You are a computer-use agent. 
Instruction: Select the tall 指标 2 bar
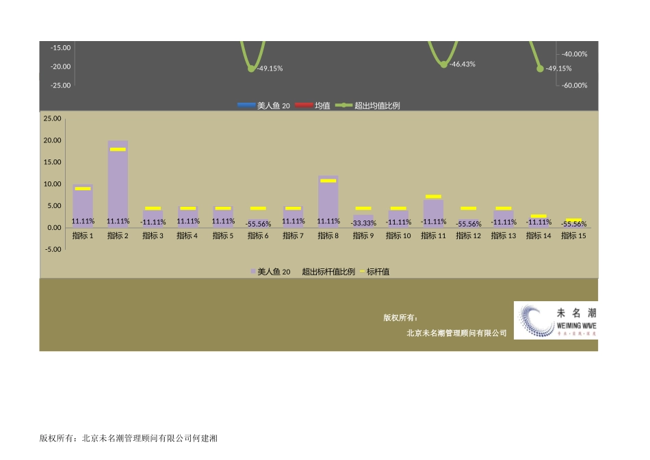(x=118, y=184)
